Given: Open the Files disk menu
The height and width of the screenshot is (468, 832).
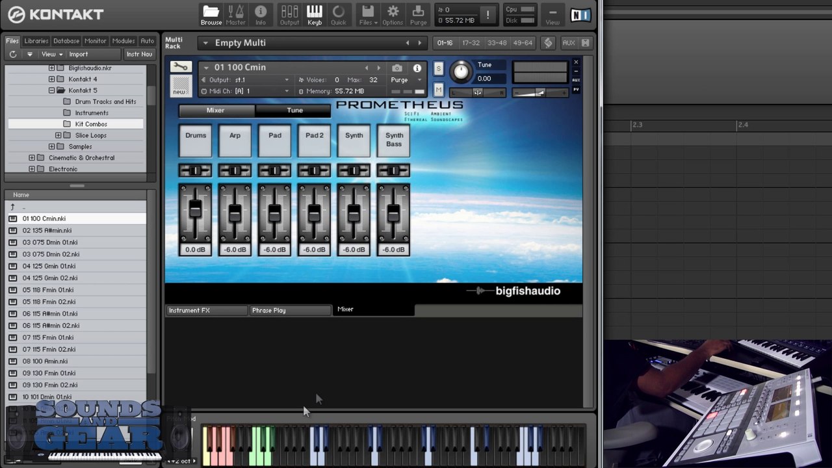Looking at the screenshot, I should (x=368, y=14).
